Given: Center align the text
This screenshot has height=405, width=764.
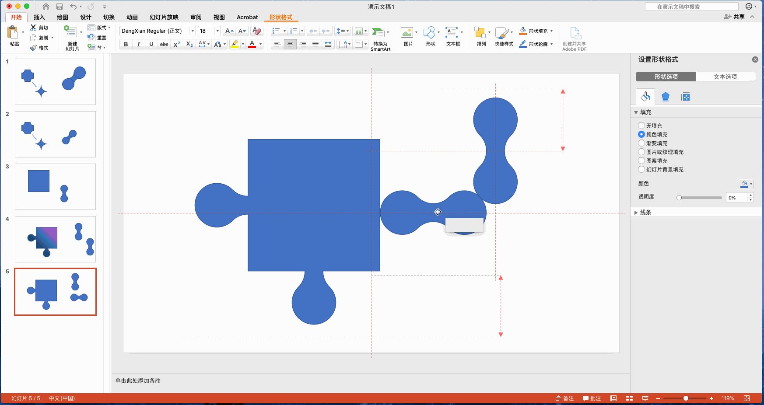Looking at the screenshot, I should [x=290, y=44].
